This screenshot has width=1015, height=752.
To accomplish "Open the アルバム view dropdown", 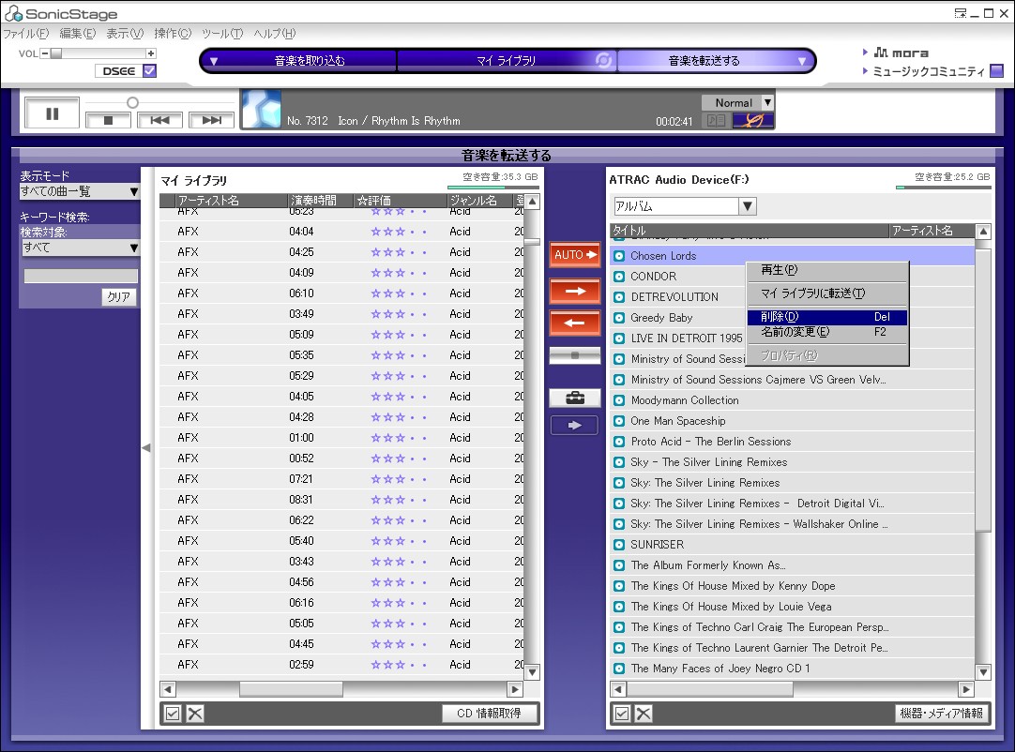I will [747, 206].
